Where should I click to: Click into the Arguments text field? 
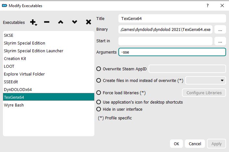click(x=172, y=52)
